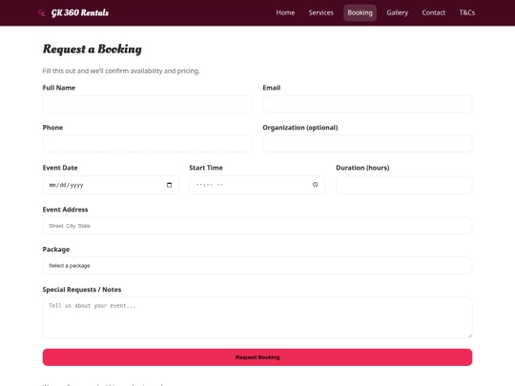Click the Phone label

52,128
